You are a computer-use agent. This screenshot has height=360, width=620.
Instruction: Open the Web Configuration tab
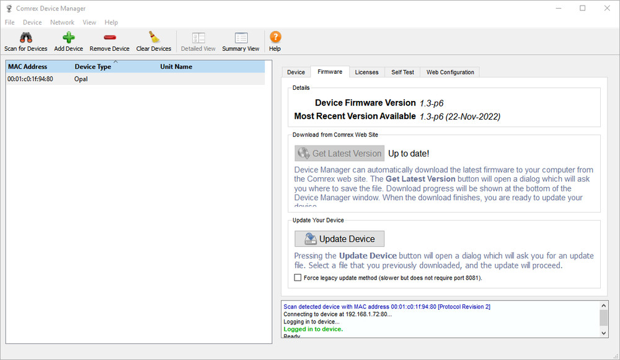[450, 72]
